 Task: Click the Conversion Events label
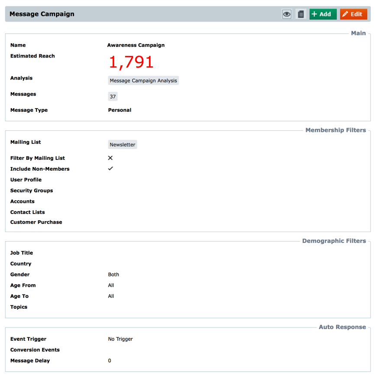click(35, 349)
